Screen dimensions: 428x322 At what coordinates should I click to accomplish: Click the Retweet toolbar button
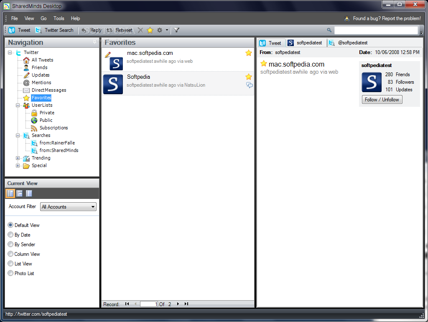point(119,30)
